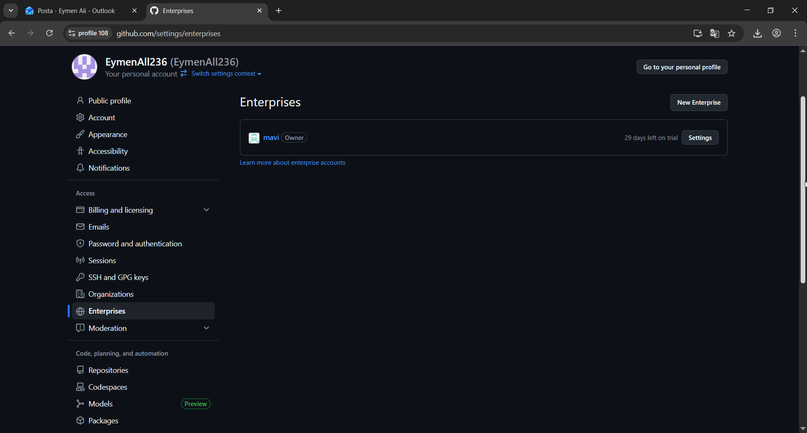This screenshot has height=433, width=807.
Task: Open Public profile settings
Action: (143, 101)
